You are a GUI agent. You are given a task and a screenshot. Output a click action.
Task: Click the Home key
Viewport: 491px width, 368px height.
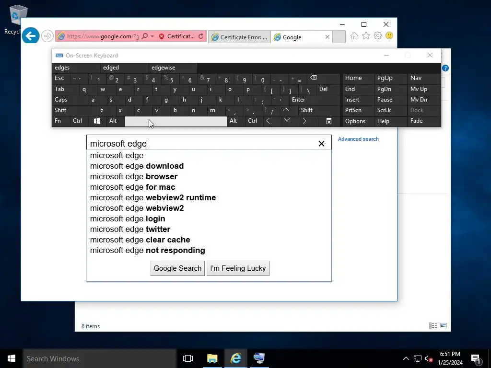358,78
